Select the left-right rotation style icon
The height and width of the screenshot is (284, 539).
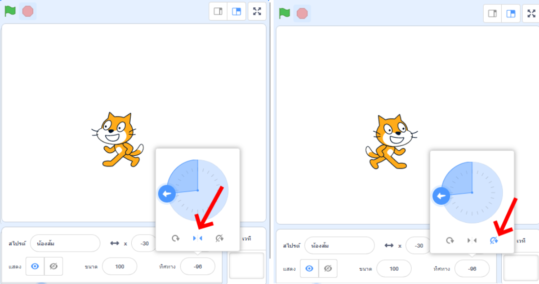198,238
